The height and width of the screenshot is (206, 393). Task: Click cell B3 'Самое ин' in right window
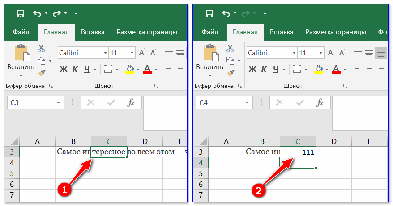pyautogui.click(x=262, y=152)
